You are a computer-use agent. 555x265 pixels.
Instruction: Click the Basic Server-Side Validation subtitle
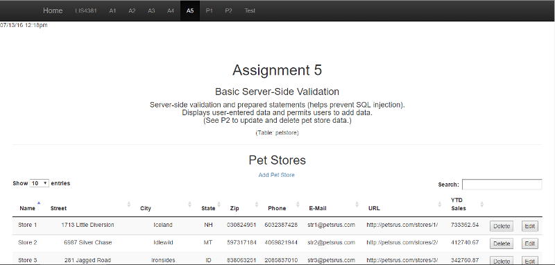(277, 92)
